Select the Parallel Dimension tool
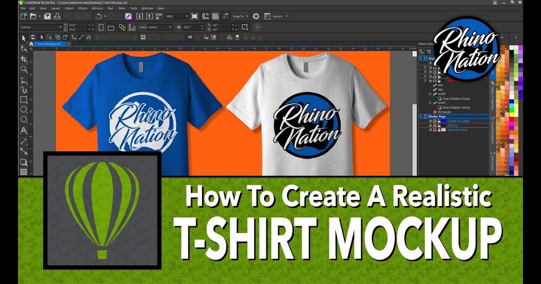 coord(24,141)
